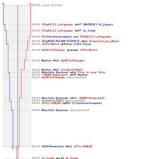Click =HIV=BananaJoe at 45:19
Image resolution: width=143 pixels, height=159 pixels.
(x=52, y=146)
